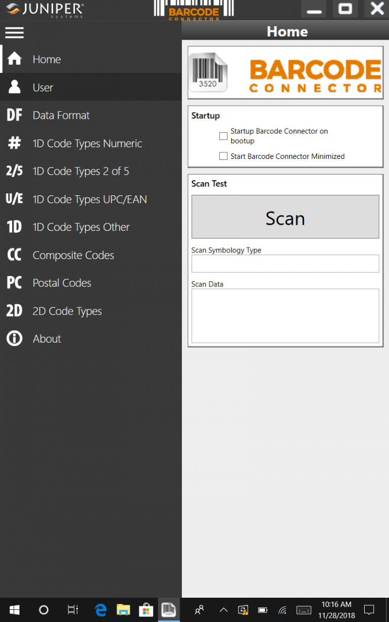Open the About info icon

pyautogui.click(x=14, y=339)
